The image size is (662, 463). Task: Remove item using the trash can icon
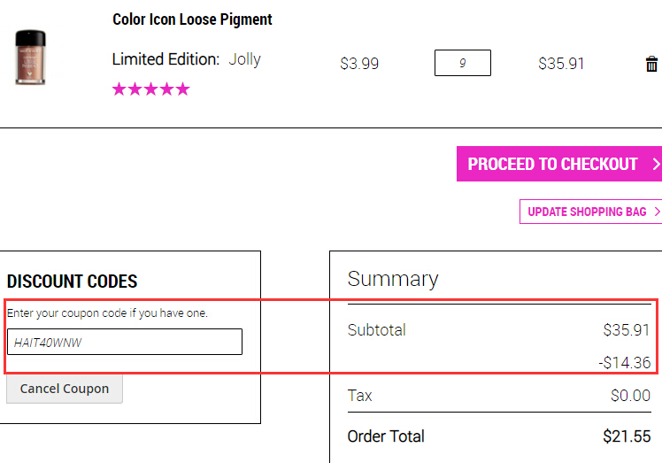pyautogui.click(x=651, y=64)
